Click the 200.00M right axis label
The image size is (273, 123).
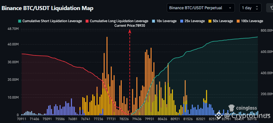[267, 94]
